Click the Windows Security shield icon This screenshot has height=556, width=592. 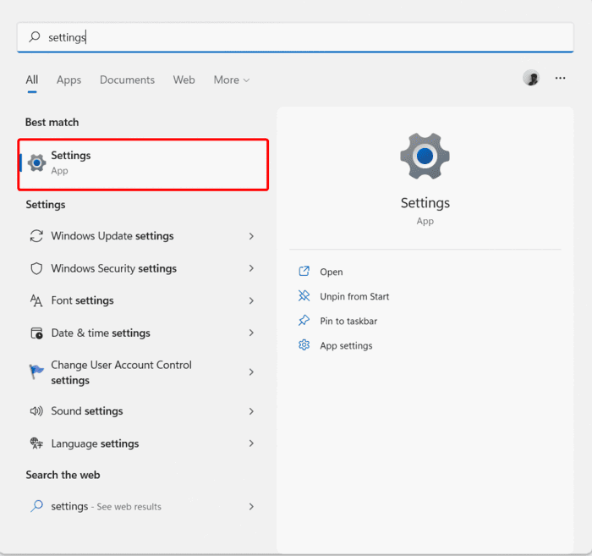click(x=36, y=268)
